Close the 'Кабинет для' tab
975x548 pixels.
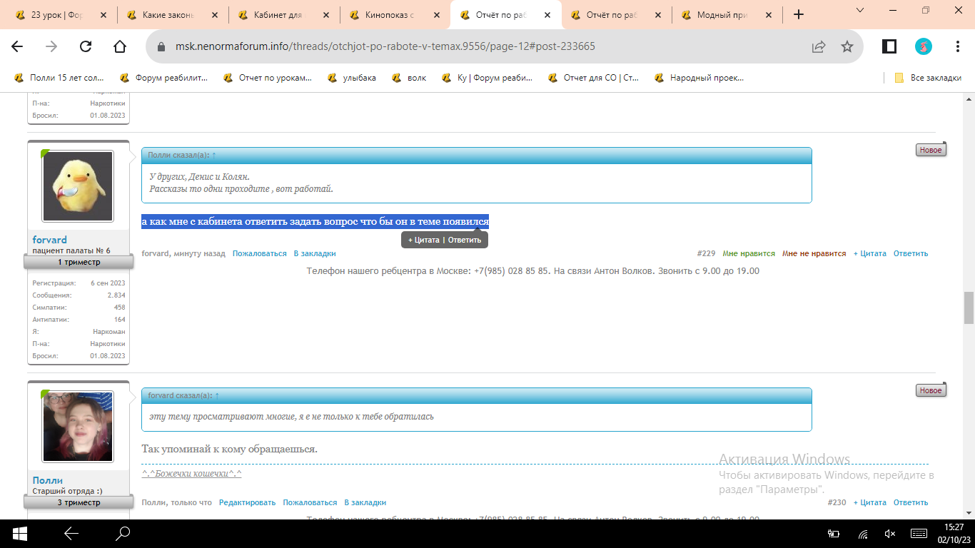coord(326,14)
